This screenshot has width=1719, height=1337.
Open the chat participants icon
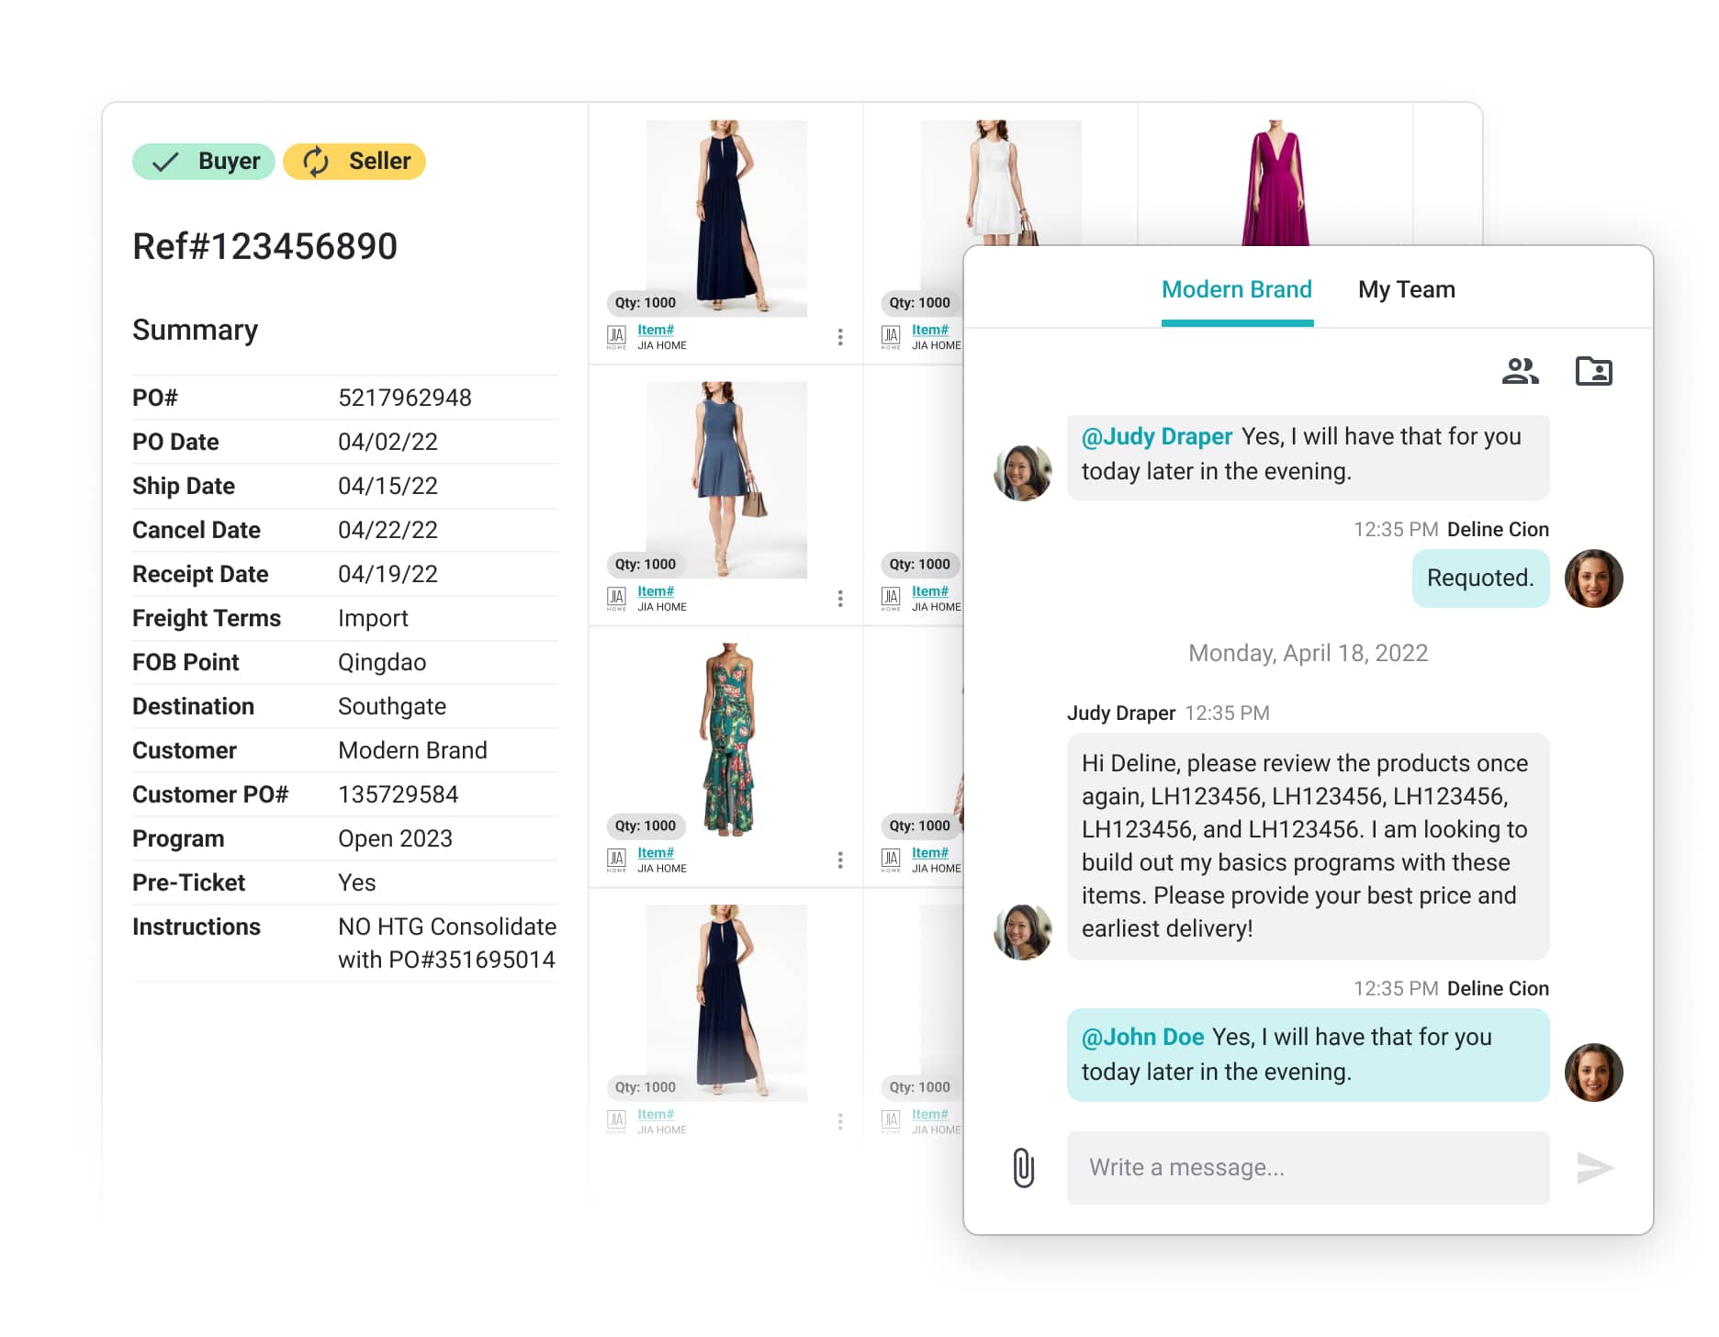pyautogui.click(x=1520, y=371)
